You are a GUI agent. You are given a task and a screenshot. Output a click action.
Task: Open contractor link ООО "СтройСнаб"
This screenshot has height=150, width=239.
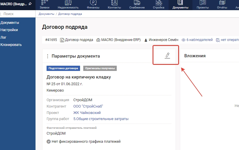88,106
